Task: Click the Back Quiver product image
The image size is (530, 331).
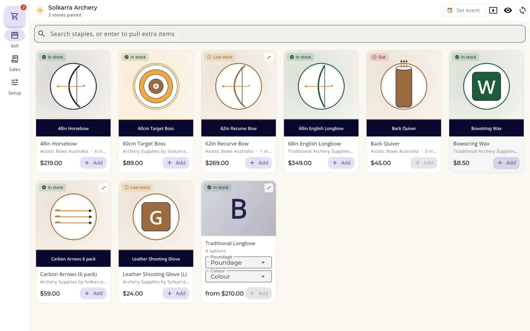Action: pyautogui.click(x=404, y=93)
